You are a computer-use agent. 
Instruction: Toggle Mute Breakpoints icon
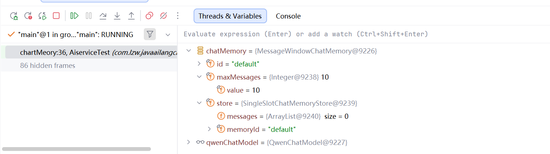tap(164, 16)
